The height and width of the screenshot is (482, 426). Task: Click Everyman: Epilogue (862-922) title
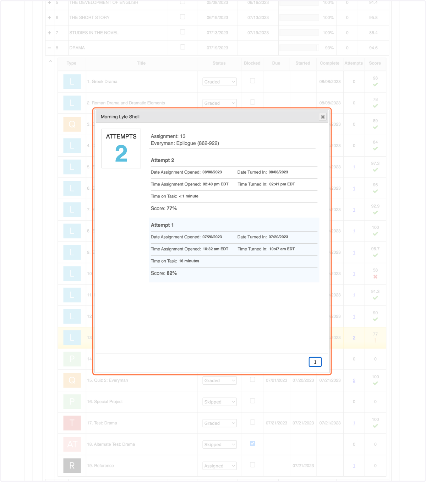(185, 143)
